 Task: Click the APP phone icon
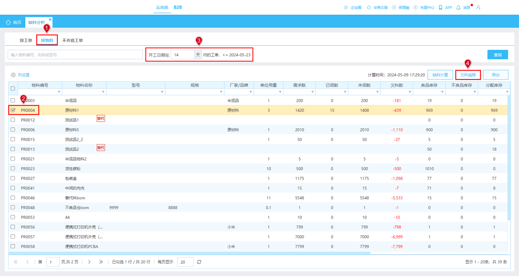click(x=440, y=7)
